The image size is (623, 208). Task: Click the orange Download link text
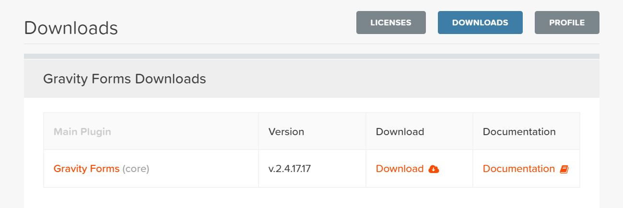(x=400, y=169)
